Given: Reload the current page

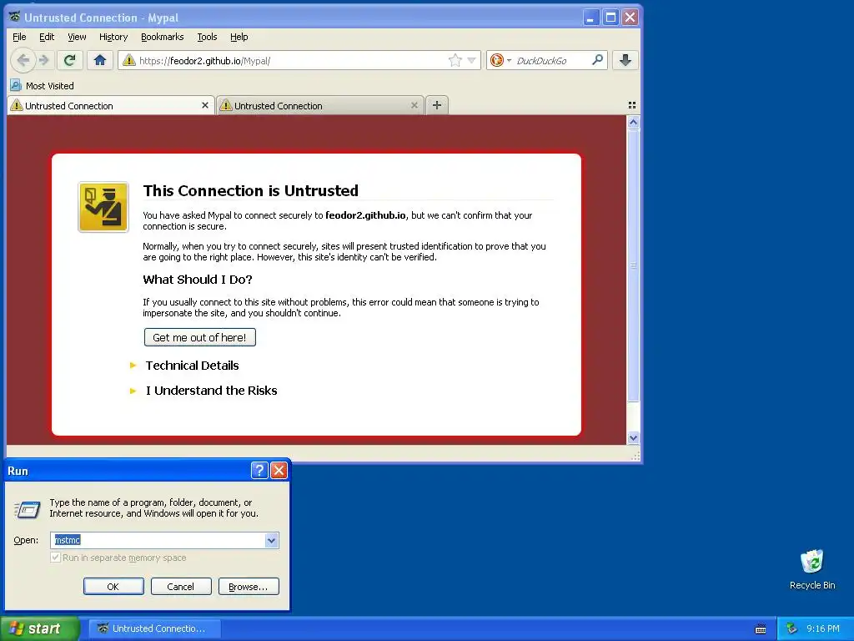Looking at the screenshot, I should pos(69,60).
